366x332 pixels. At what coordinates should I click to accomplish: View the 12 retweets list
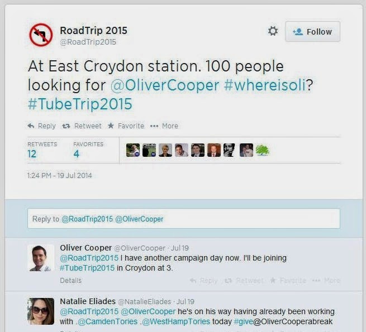pyautogui.click(x=32, y=153)
